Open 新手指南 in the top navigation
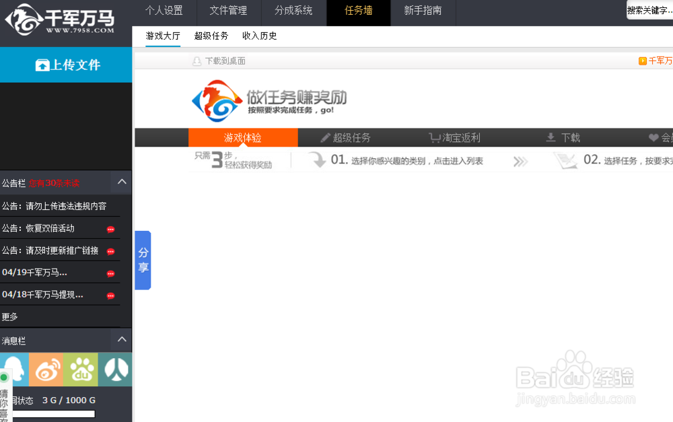Screen dimensions: 673x422 pos(423,10)
